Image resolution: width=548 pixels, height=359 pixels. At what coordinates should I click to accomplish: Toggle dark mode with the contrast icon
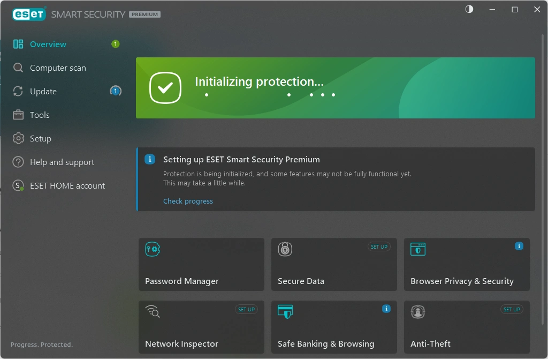pos(469,9)
